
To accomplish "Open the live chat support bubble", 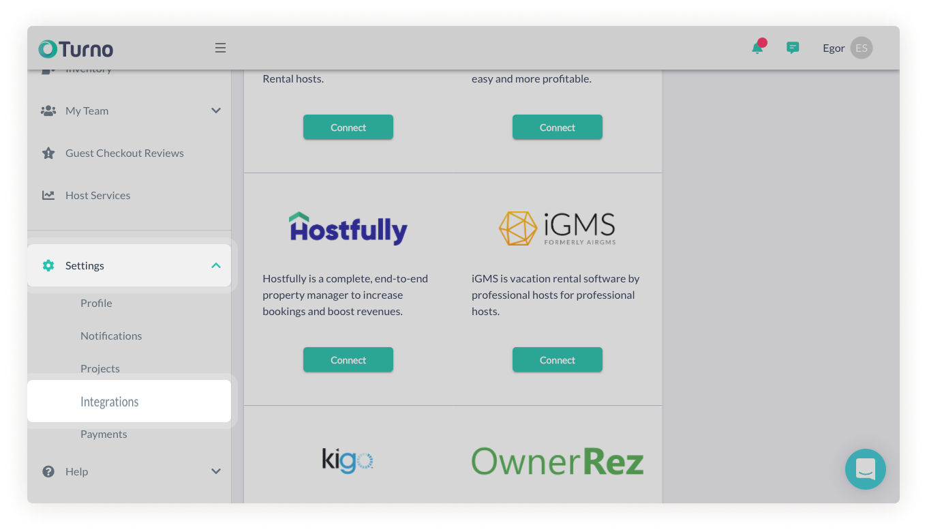I will pos(866,469).
